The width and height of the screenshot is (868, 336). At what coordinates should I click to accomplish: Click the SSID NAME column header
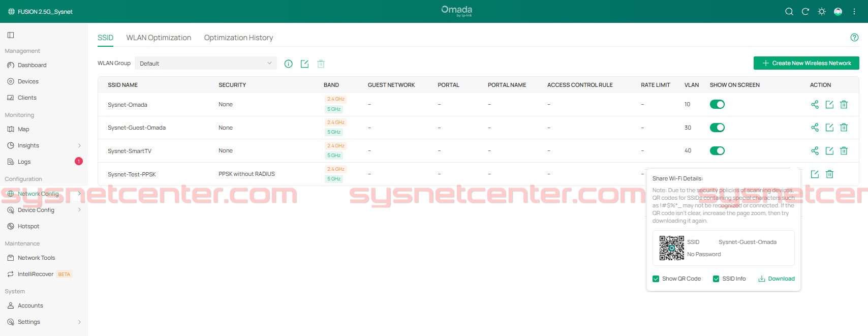coord(122,85)
